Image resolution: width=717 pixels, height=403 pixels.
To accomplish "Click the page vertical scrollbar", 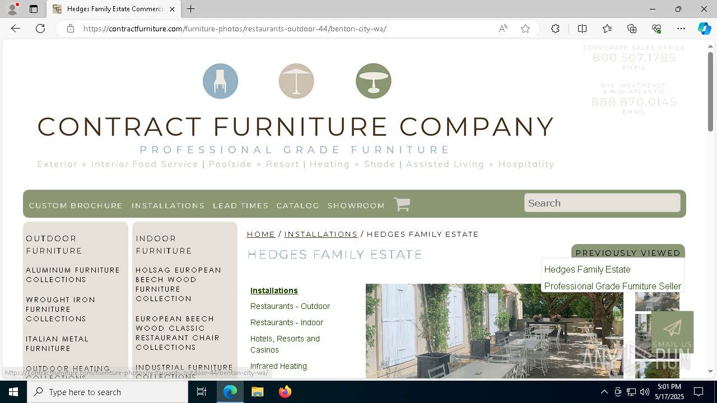I will click(x=711, y=207).
